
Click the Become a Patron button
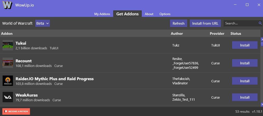pyautogui.click(x=16, y=111)
